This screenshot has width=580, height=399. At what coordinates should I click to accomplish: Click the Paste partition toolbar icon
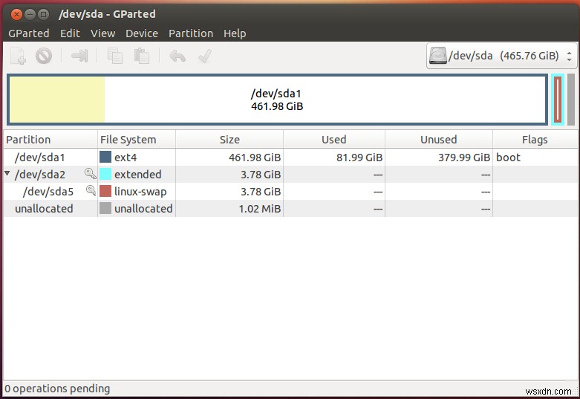point(142,56)
